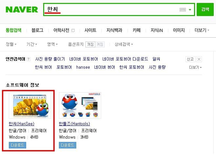Set 옵션유지 to 꺼짐

(x=90, y=44)
